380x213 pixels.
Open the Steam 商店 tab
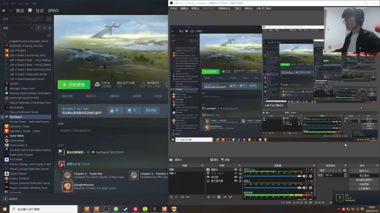click(x=20, y=10)
